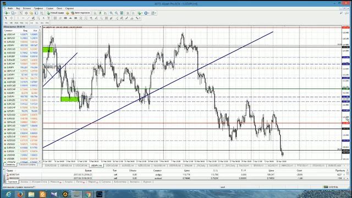Open Chrome from the taskbar
This screenshot has height=198, width=352.
pos(88,194)
